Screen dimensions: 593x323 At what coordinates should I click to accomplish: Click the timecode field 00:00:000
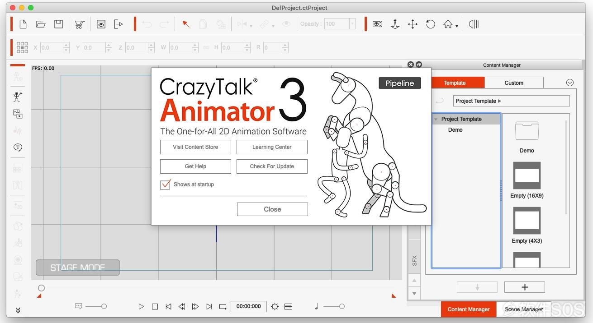pyautogui.click(x=249, y=306)
